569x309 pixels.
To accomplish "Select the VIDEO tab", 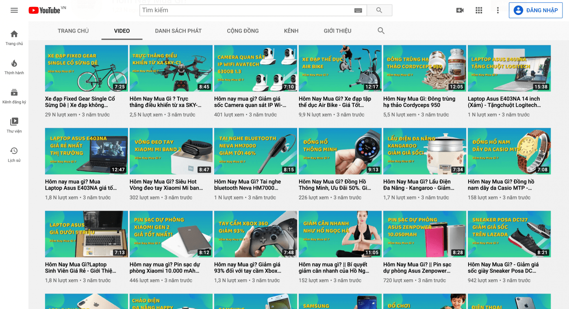I will [122, 31].
